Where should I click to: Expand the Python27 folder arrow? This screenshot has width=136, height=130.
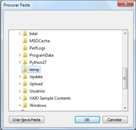(20, 62)
